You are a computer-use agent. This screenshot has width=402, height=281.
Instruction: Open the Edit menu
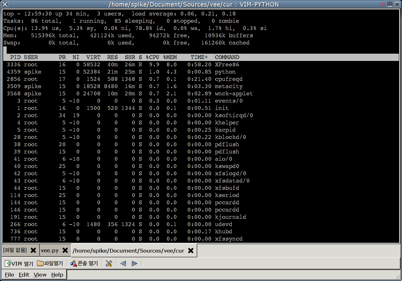24,275
